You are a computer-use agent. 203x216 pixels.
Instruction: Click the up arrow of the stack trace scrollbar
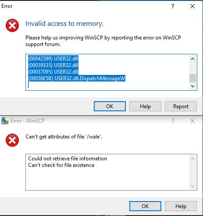[192, 59]
